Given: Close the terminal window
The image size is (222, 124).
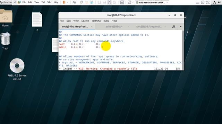Looking at the screenshot, I should click(x=181, y=15).
